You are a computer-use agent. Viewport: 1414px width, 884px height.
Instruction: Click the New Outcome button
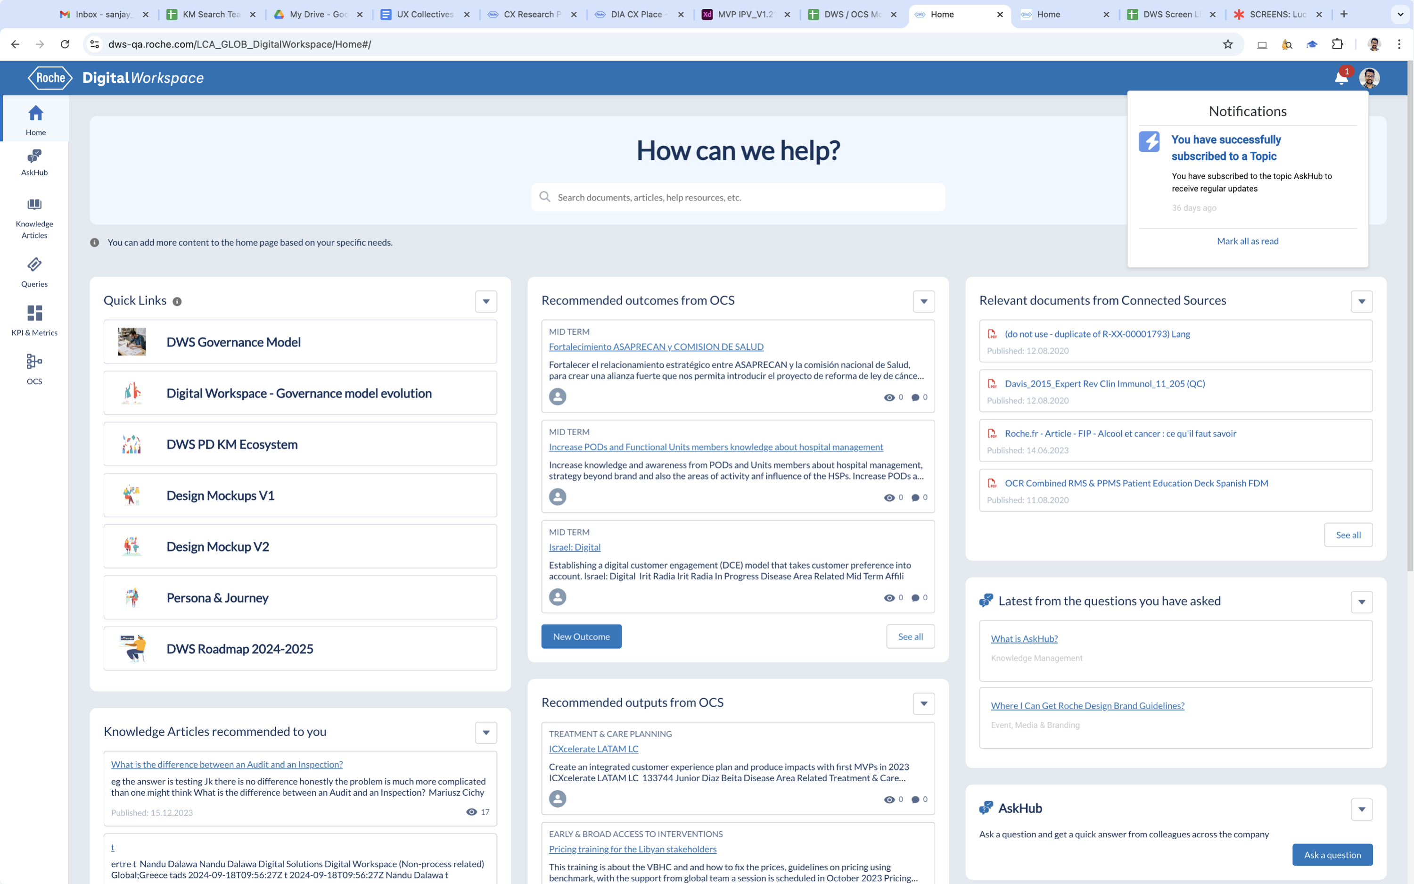point(581,636)
